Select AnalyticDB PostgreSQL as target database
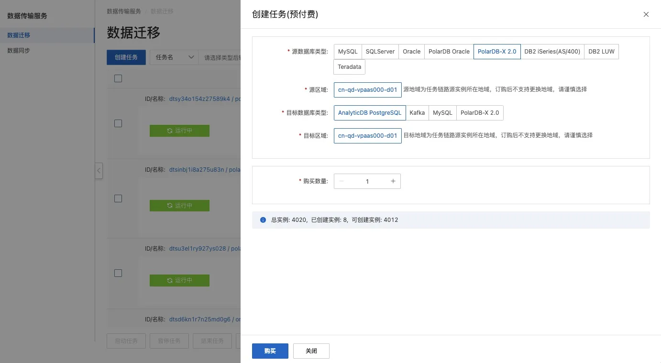Image resolution: width=661 pixels, height=363 pixels. click(370, 113)
